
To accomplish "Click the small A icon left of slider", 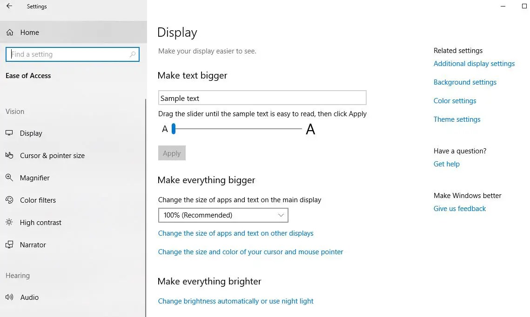I will (165, 129).
